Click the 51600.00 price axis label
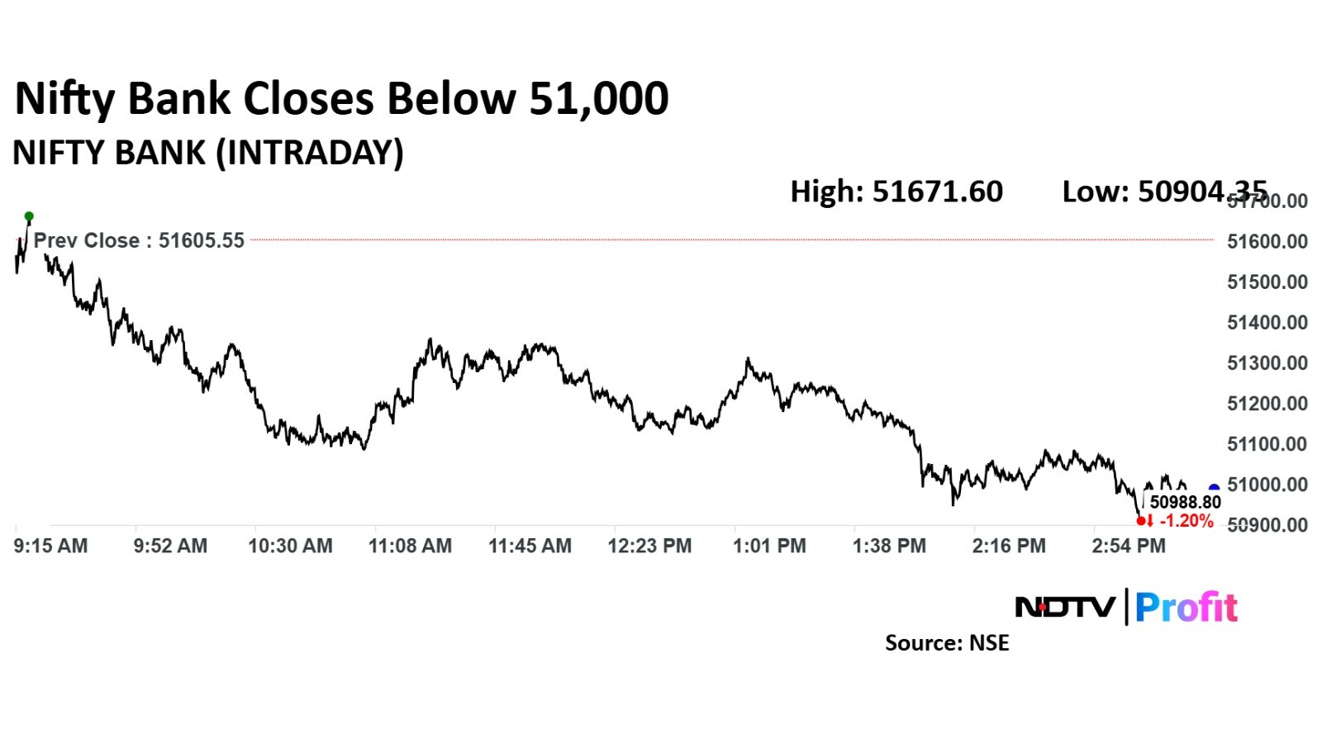This screenshot has width=1322, height=743. point(1267,241)
